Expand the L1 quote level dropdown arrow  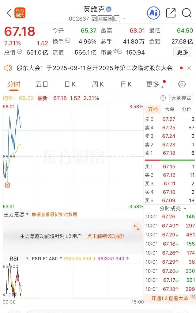(124, 19)
